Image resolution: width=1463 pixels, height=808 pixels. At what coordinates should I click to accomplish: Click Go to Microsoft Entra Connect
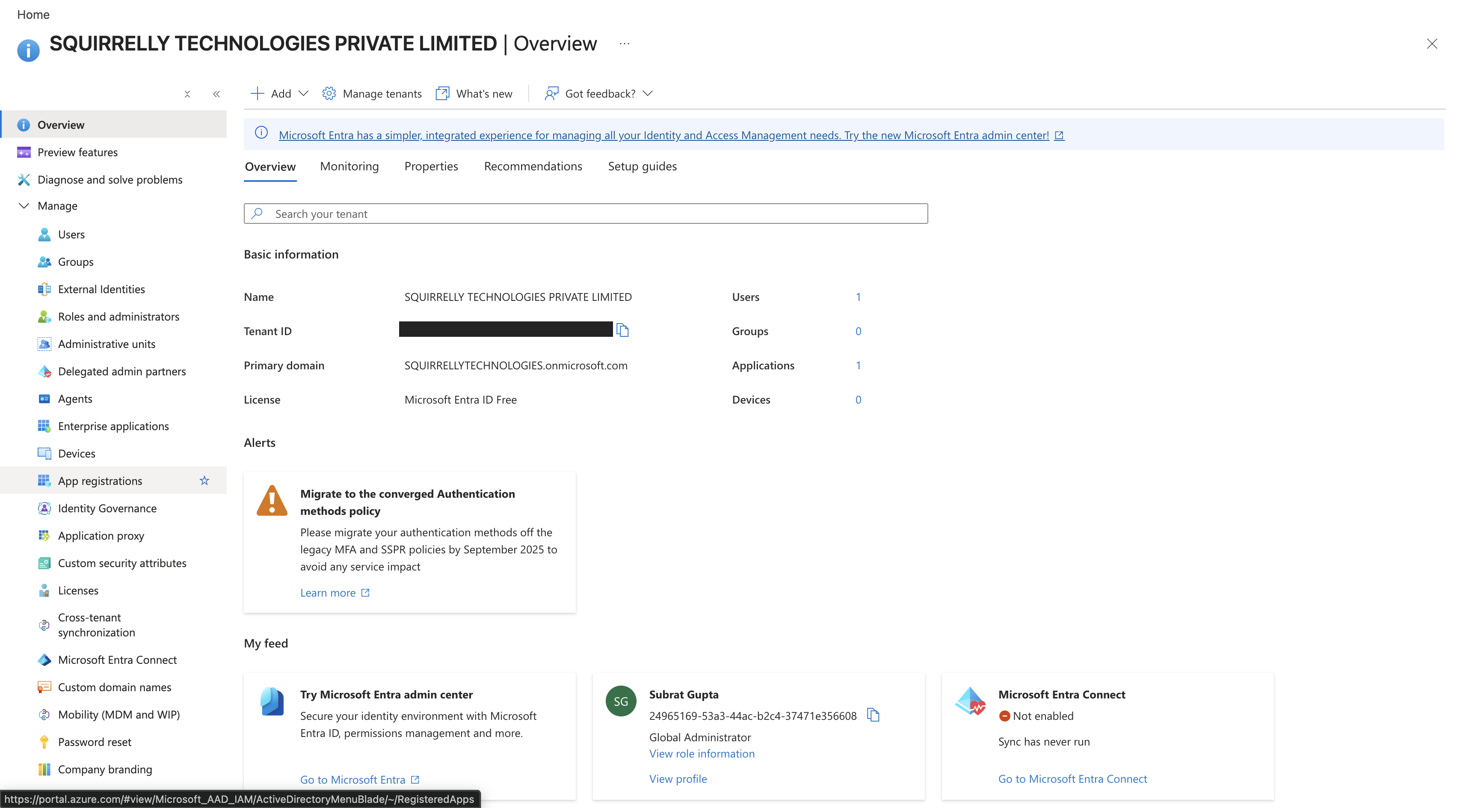click(x=1072, y=779)
